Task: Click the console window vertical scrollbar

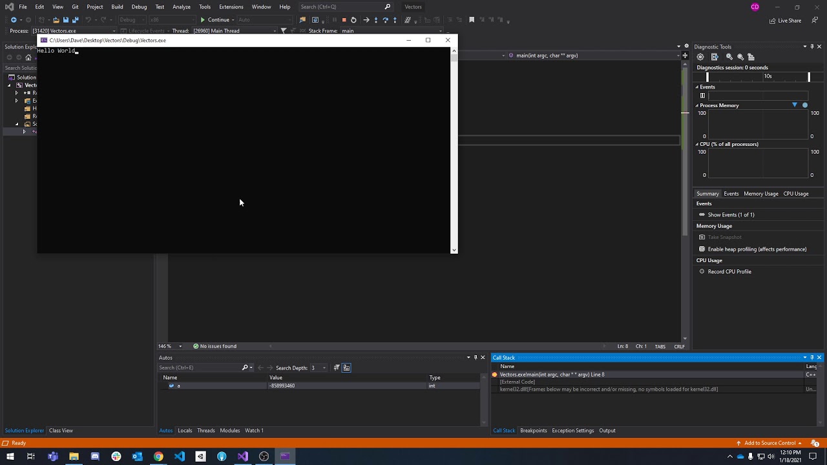Action: (x=454, y=152)
